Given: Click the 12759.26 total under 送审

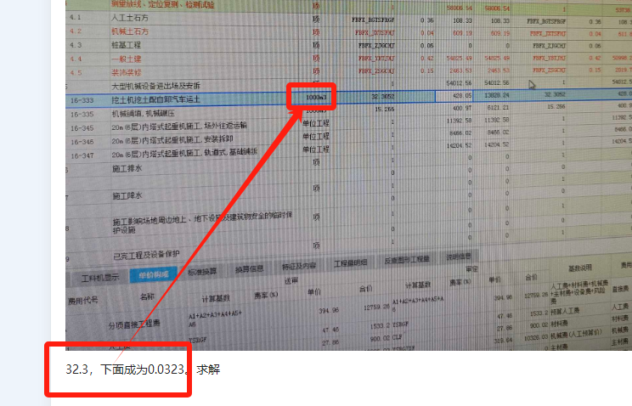Looking at the screenshot, I should tap(376, 307).
